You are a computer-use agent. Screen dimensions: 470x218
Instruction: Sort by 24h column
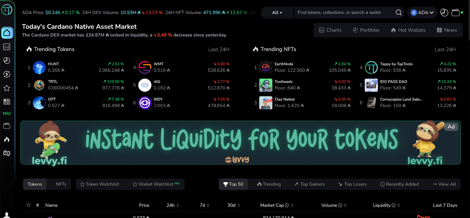pyautogui.click(x=173, y=205)
